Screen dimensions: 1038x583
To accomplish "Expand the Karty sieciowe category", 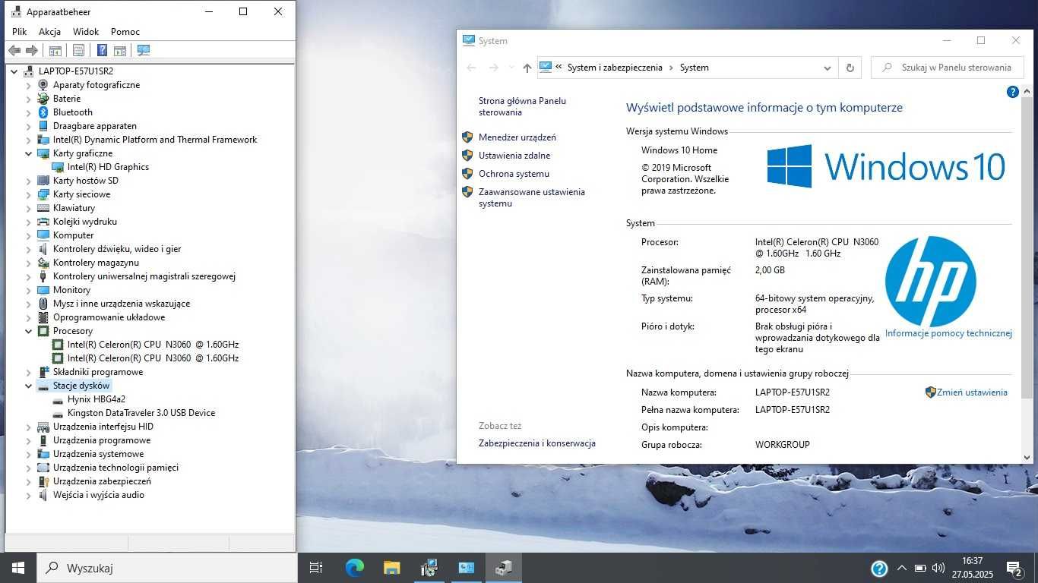I will click(29, 194).
